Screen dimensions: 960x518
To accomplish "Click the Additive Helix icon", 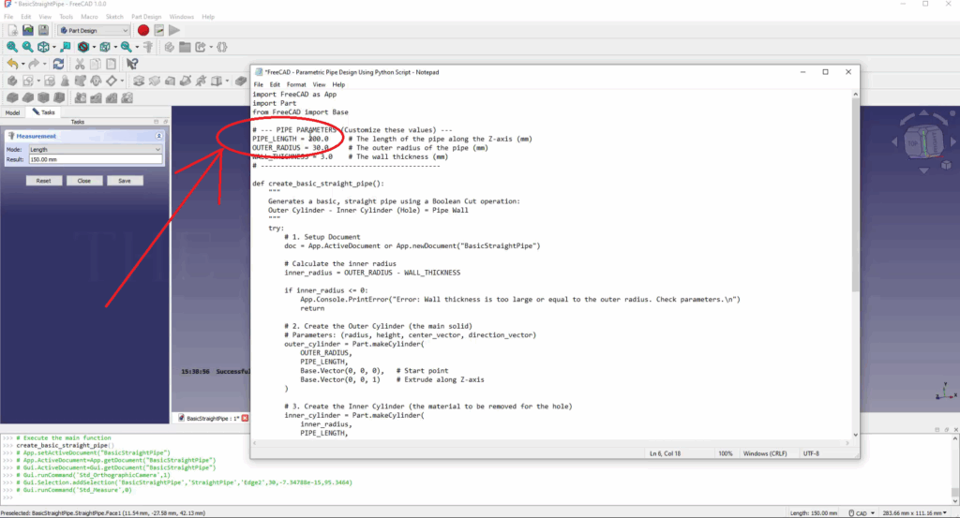I will point(201,81).
